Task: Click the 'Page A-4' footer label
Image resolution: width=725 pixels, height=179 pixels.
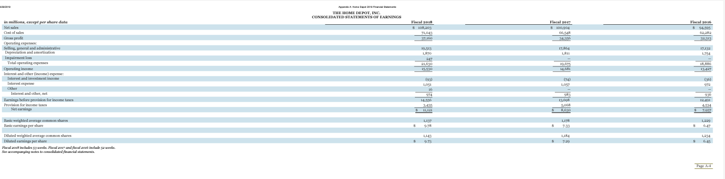Action: pyautogui.click(x=703, y=166)
